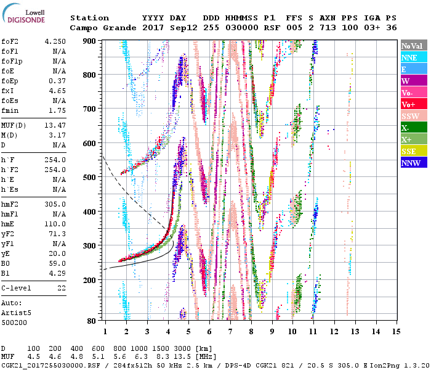Click the IGA value 03+
The height and width of the screenshot is (370, 431).
point(372,28)
